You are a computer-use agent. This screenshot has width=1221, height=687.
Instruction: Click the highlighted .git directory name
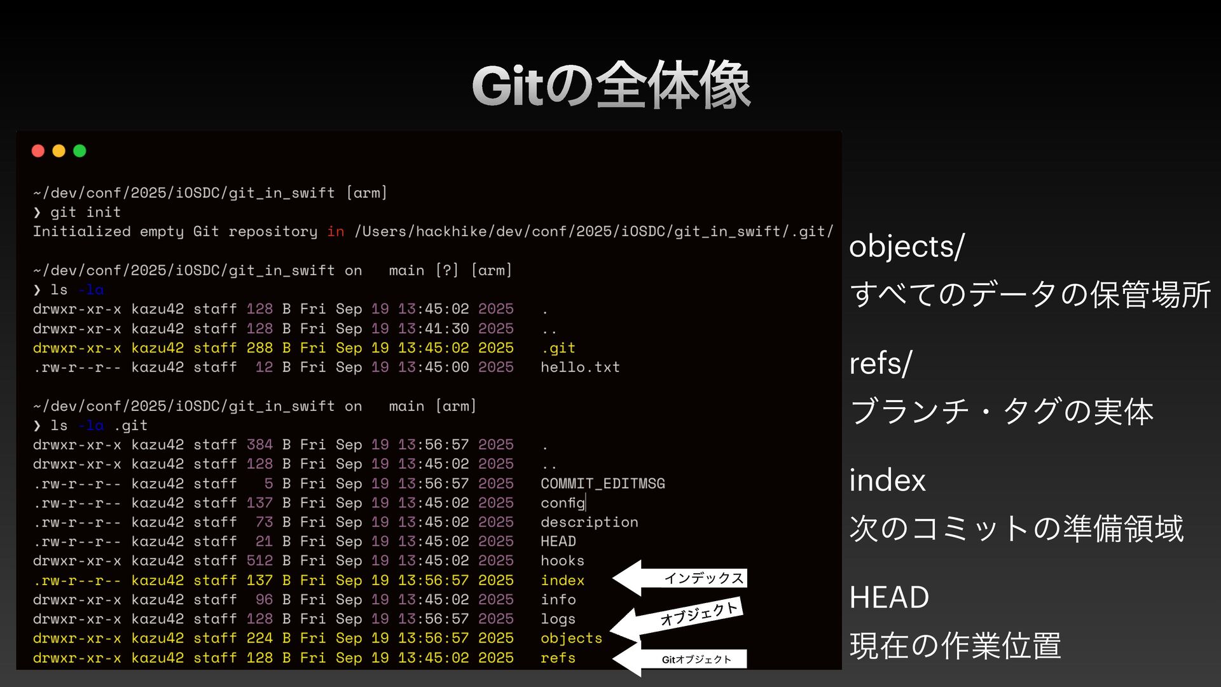point(558,348)
